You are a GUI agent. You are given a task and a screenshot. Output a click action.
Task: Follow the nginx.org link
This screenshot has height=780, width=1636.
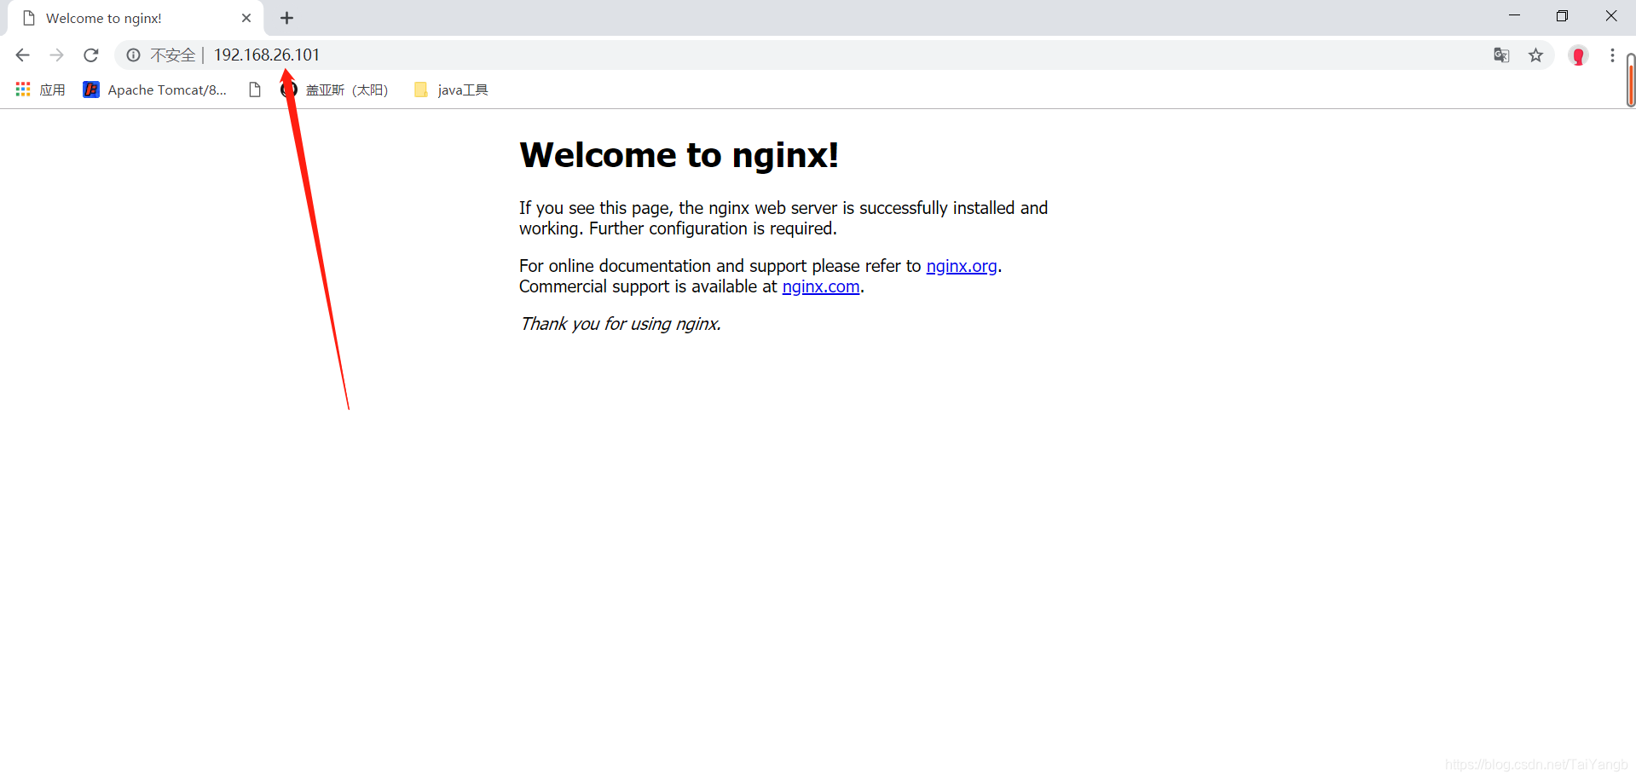click(x=962, y=266)
